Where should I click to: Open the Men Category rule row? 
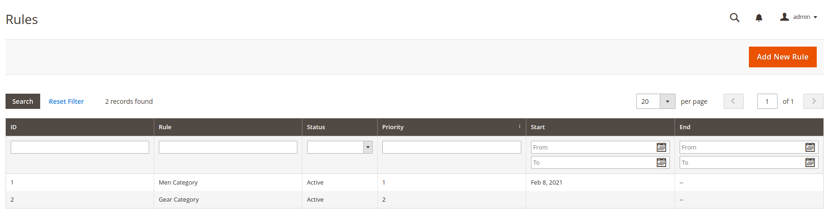(178, 183)
